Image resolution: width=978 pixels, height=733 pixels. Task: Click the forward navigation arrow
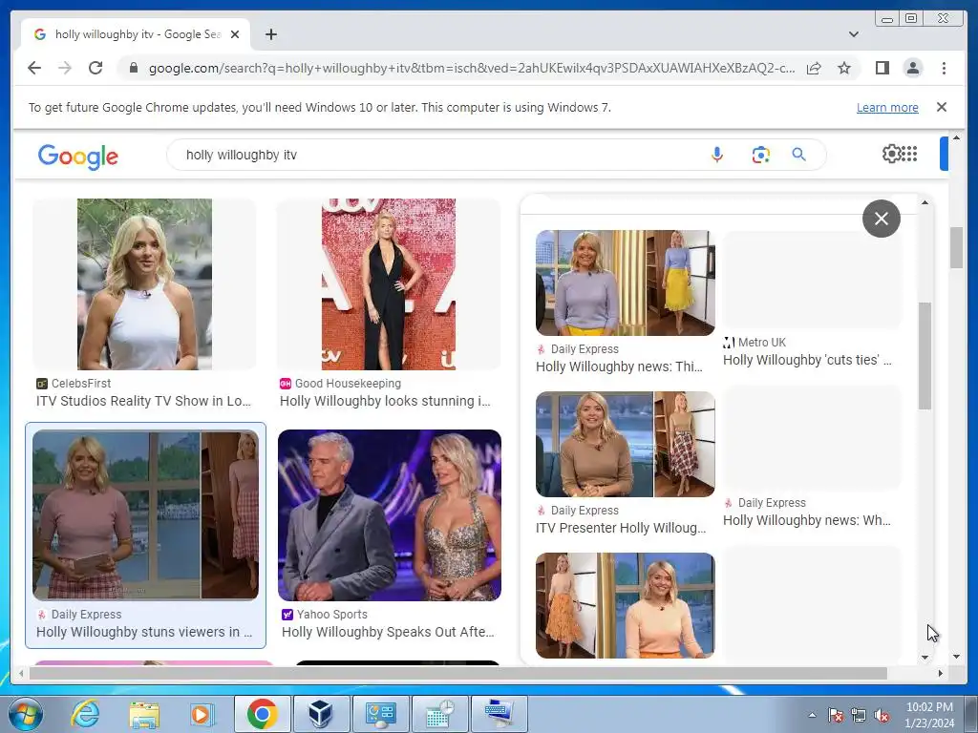click(64, 68)
